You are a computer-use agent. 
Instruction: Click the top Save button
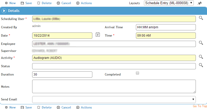coord(26,3)
